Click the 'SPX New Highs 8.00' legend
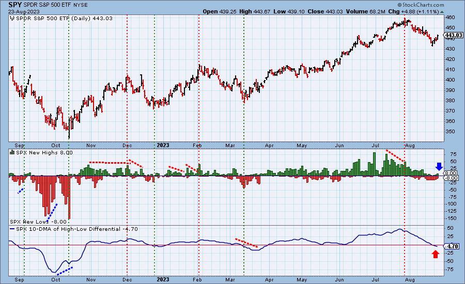 (44, 152)
